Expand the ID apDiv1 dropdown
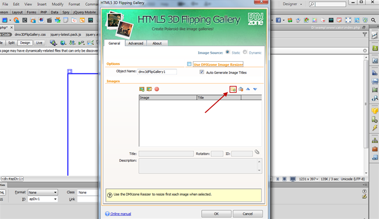The width and height of the screenshot is (379, 219). [43, 199]
